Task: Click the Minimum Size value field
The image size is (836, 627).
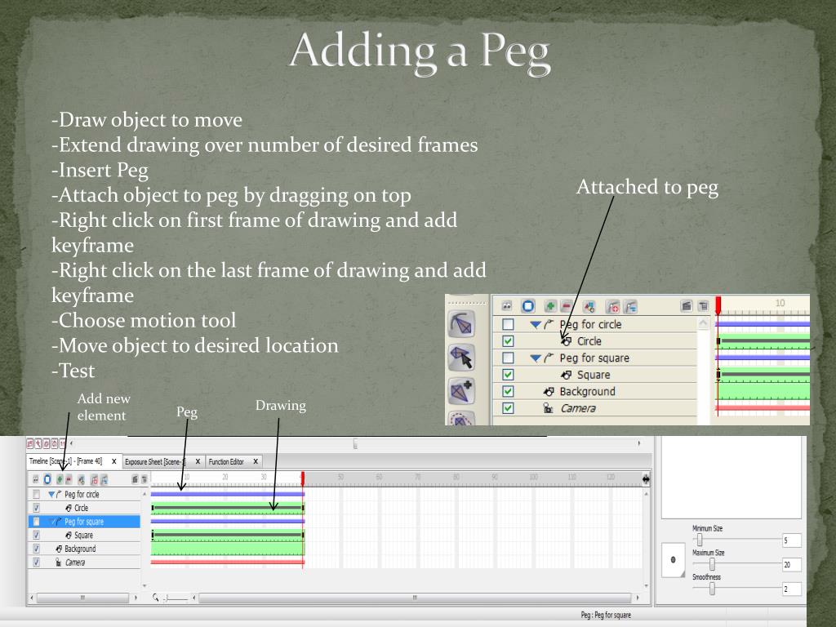Action: [791, 540]
